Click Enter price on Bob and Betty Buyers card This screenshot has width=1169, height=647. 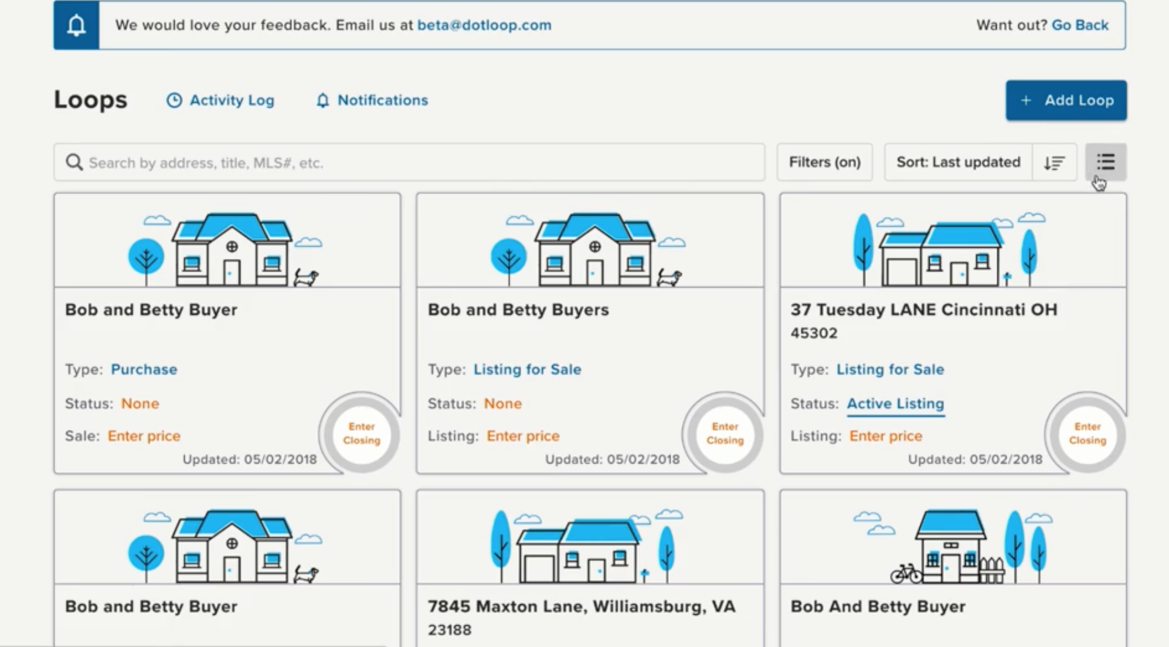[522, 436]
